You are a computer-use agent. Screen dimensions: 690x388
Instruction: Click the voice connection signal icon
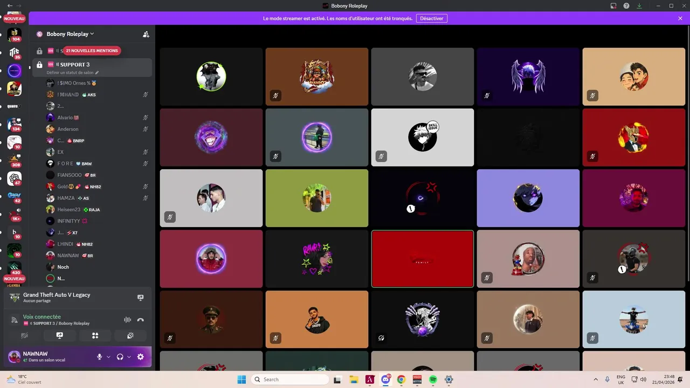[15, 320]
